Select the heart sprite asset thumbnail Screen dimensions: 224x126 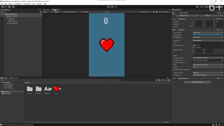(56, 89)
